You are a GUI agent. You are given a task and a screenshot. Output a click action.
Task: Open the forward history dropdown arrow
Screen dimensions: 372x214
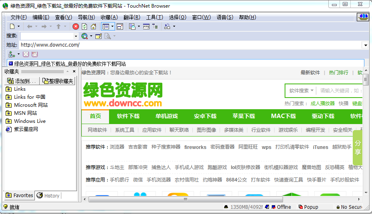(x=51, y=26)
